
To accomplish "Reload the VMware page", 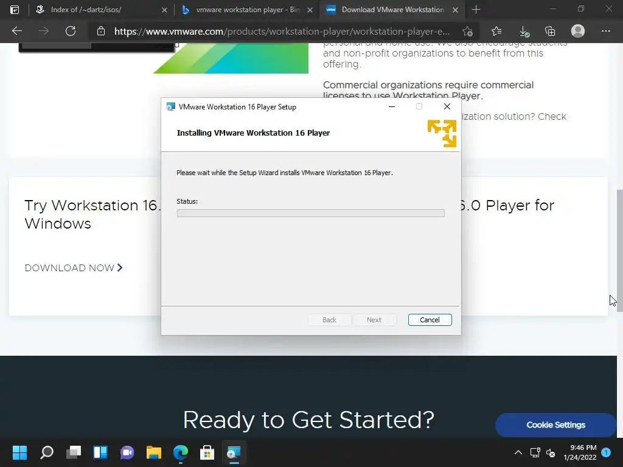I will coord(71,31).
